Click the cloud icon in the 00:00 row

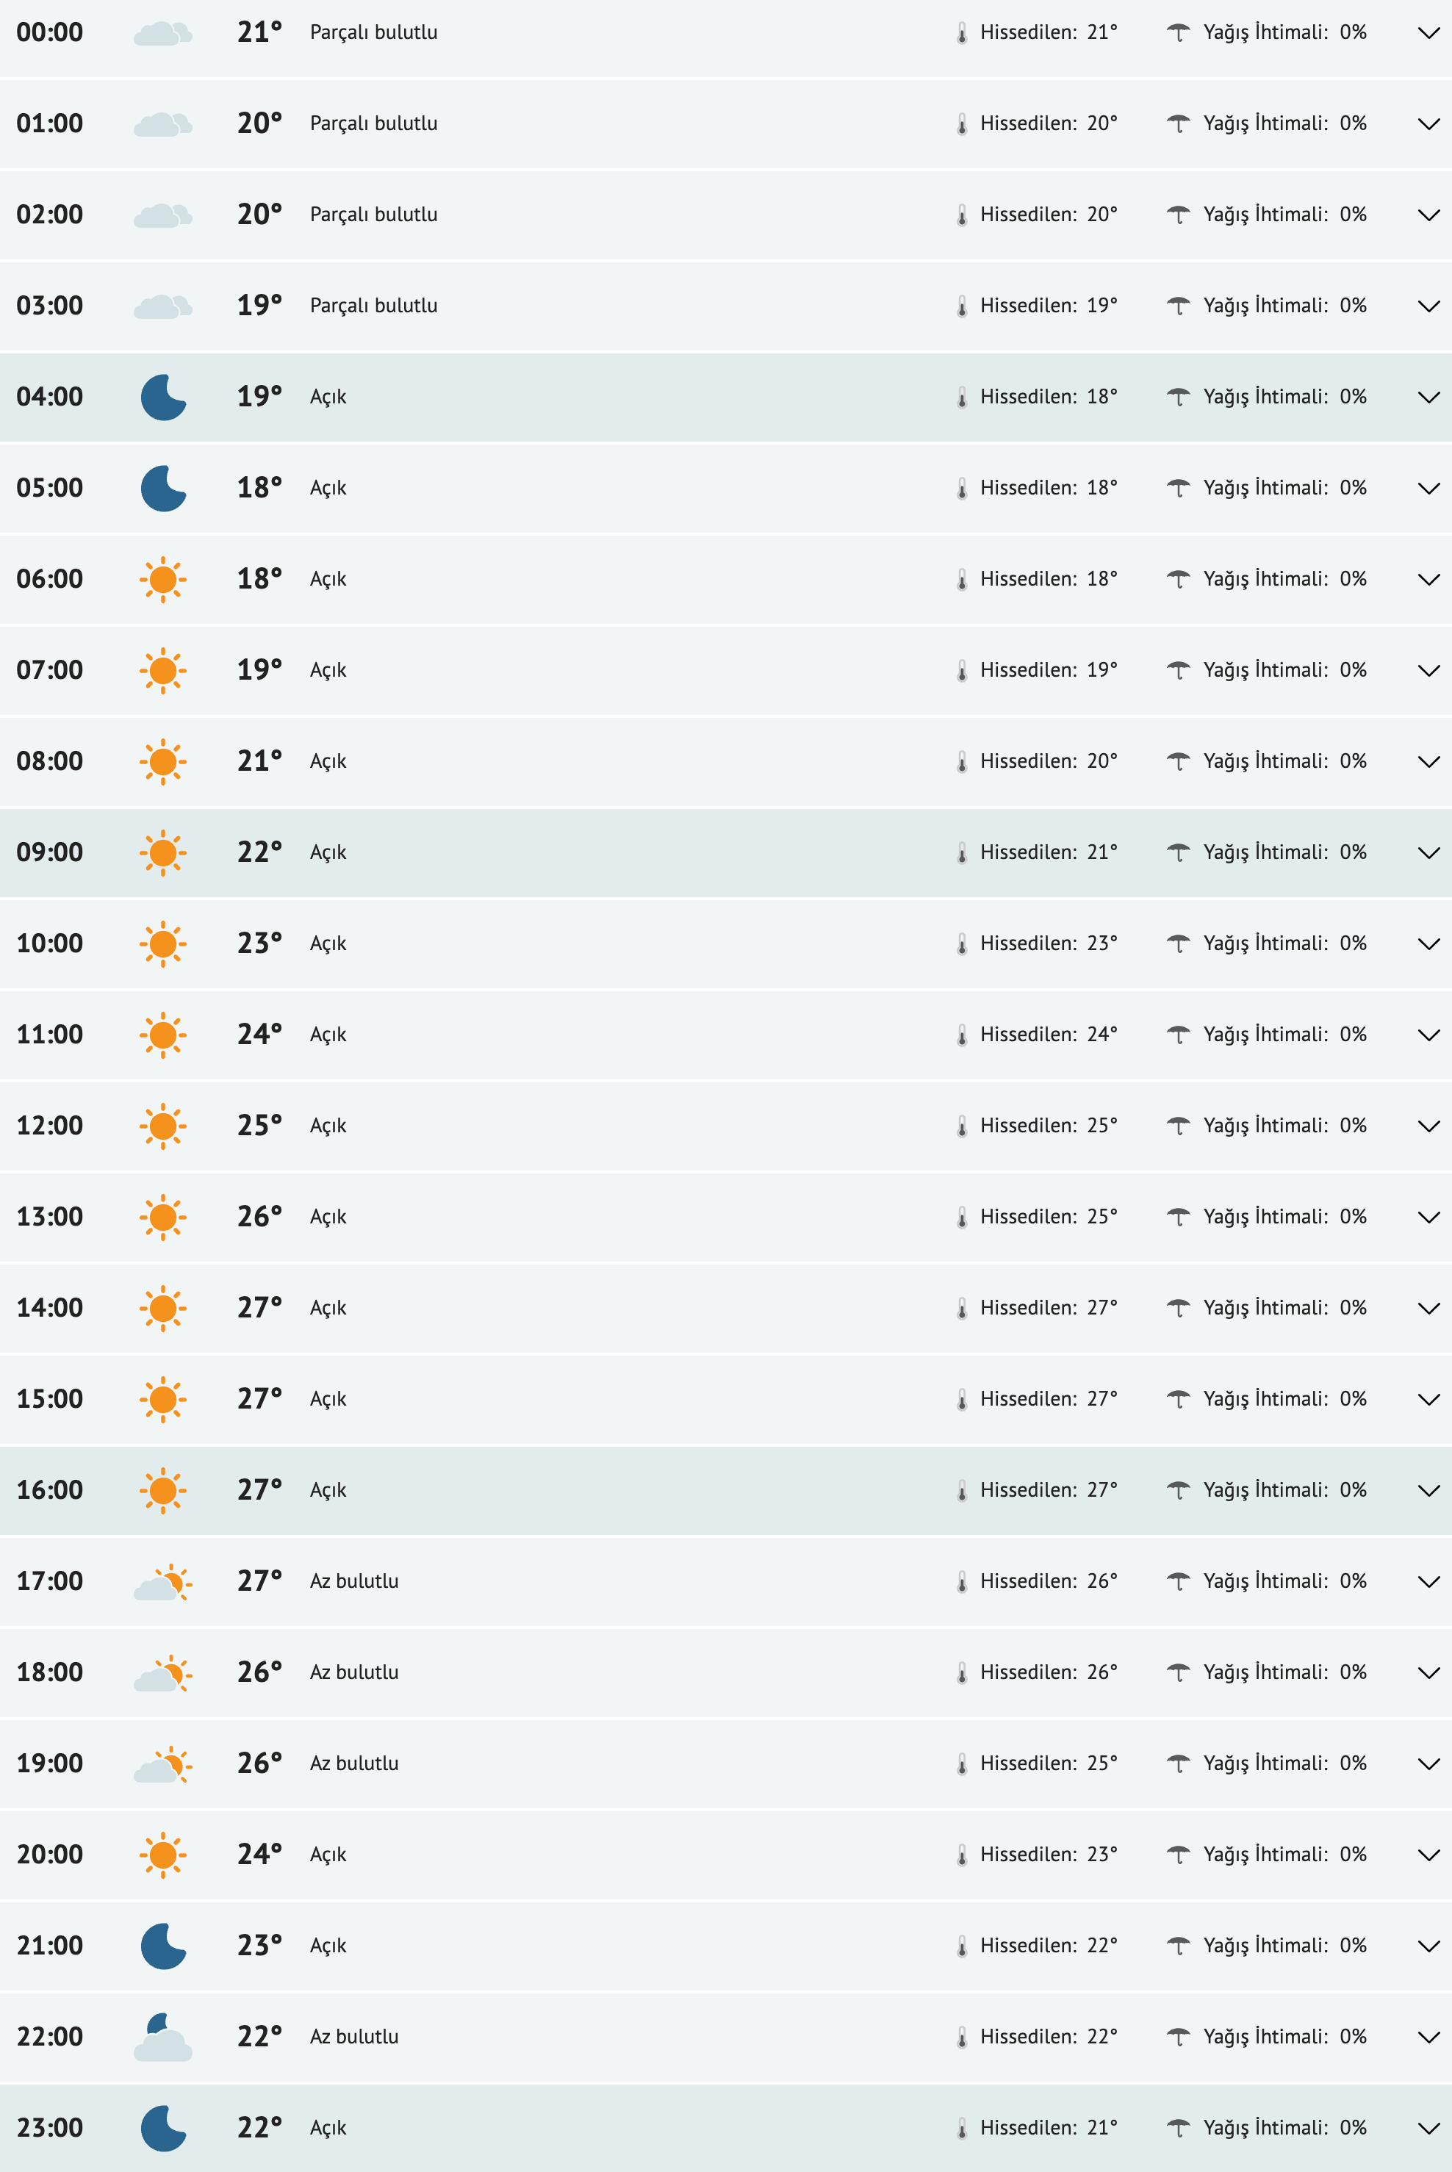[x=163, y=33]
